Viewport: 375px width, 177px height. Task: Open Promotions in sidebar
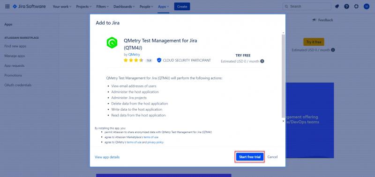pos(13,75)
